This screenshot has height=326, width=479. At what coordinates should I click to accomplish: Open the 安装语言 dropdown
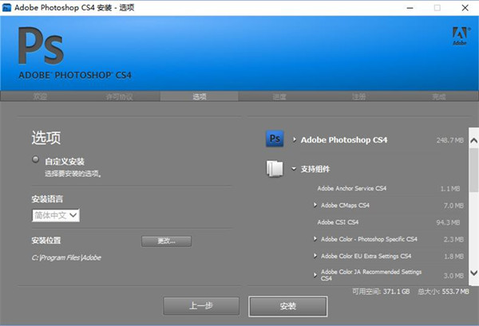55,215
